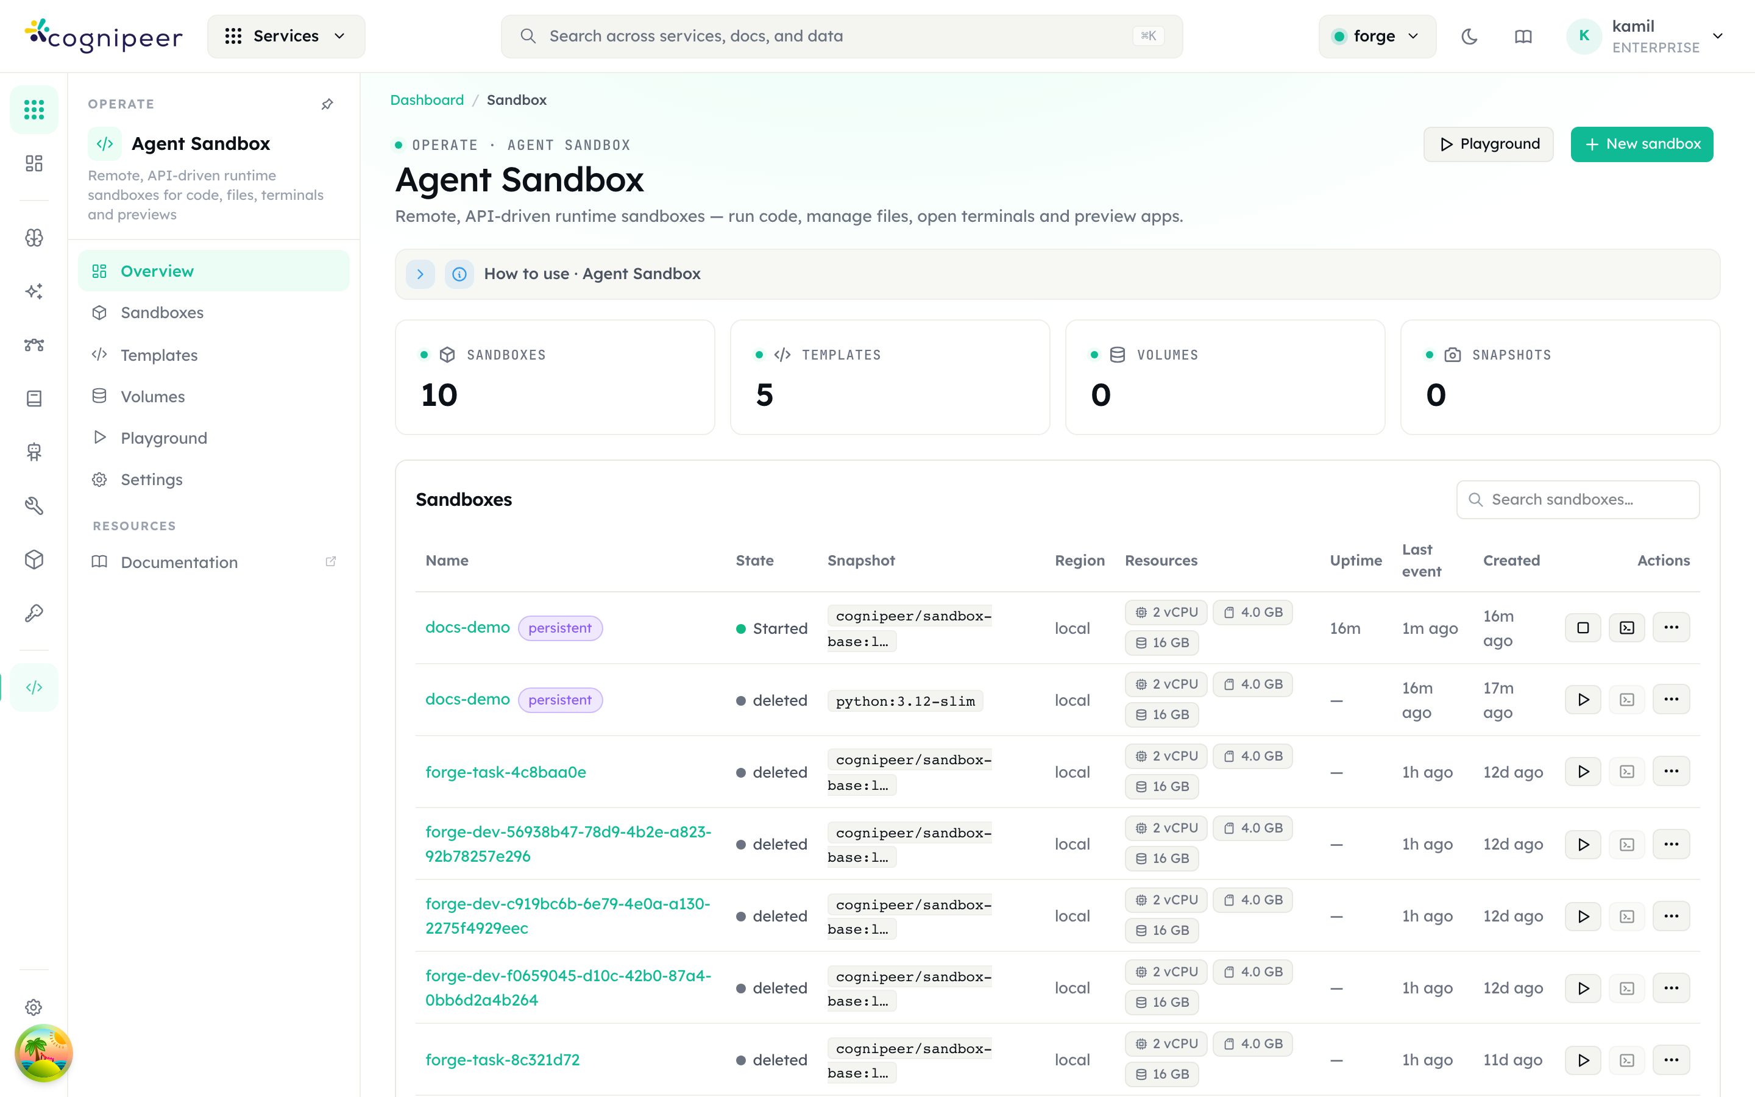Click the global search field

pyautogui.click(x=841, y=37)
